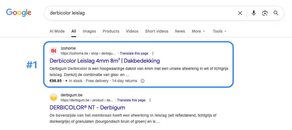This screenshot has width=292, height=130.
Task: Expand the More dropdown
Action: pos(198,31)
